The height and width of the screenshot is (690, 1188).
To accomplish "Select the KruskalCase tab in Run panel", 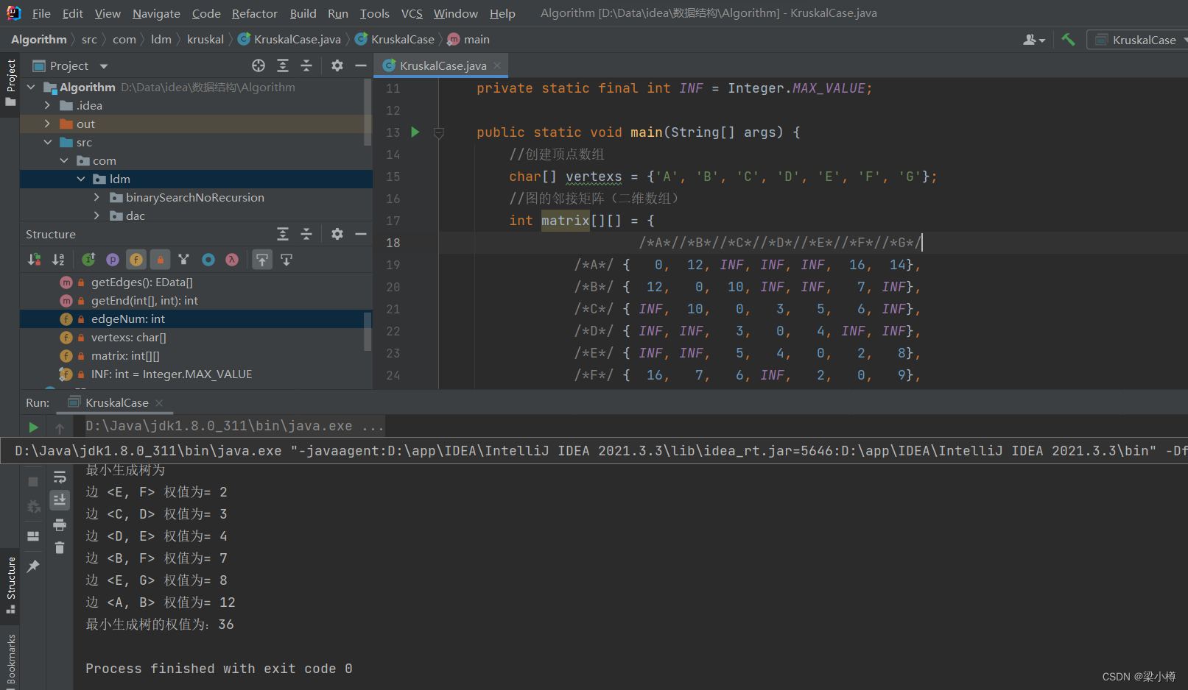I will 116,402.
